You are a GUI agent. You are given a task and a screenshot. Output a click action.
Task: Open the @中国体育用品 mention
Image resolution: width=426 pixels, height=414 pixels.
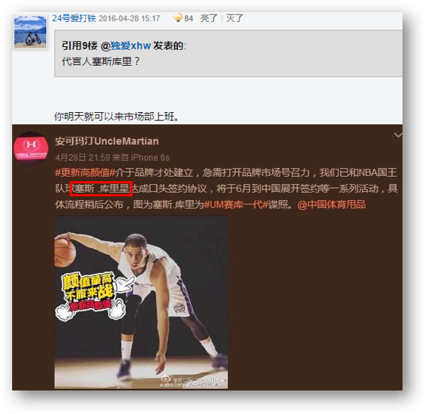331,205
